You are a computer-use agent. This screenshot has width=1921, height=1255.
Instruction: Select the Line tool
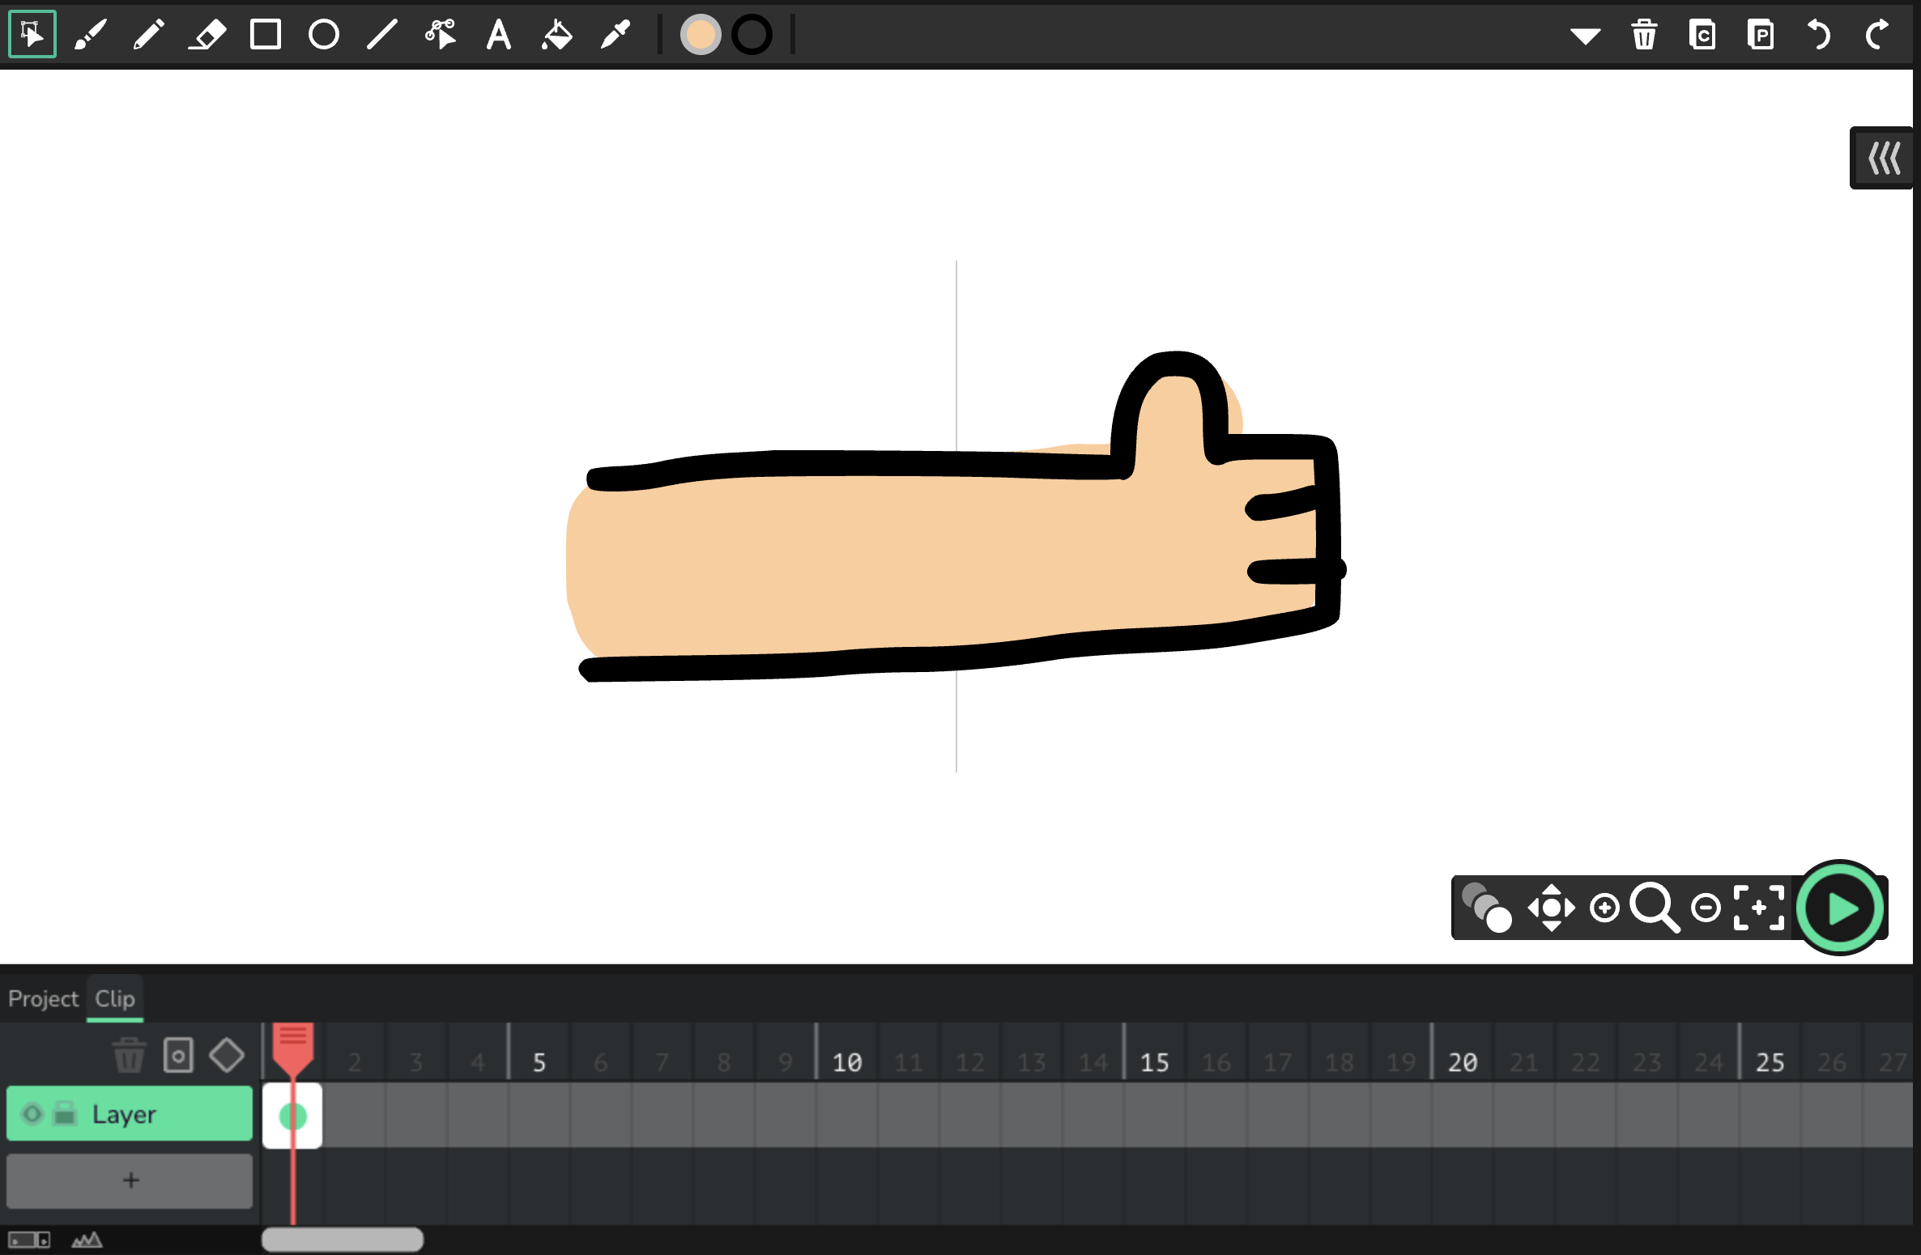click(x=382, y=34)
